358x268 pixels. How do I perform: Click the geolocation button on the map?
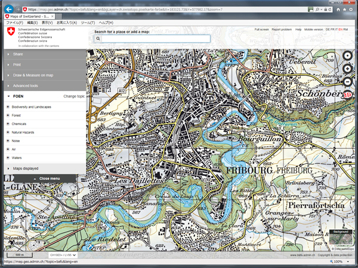348,56
